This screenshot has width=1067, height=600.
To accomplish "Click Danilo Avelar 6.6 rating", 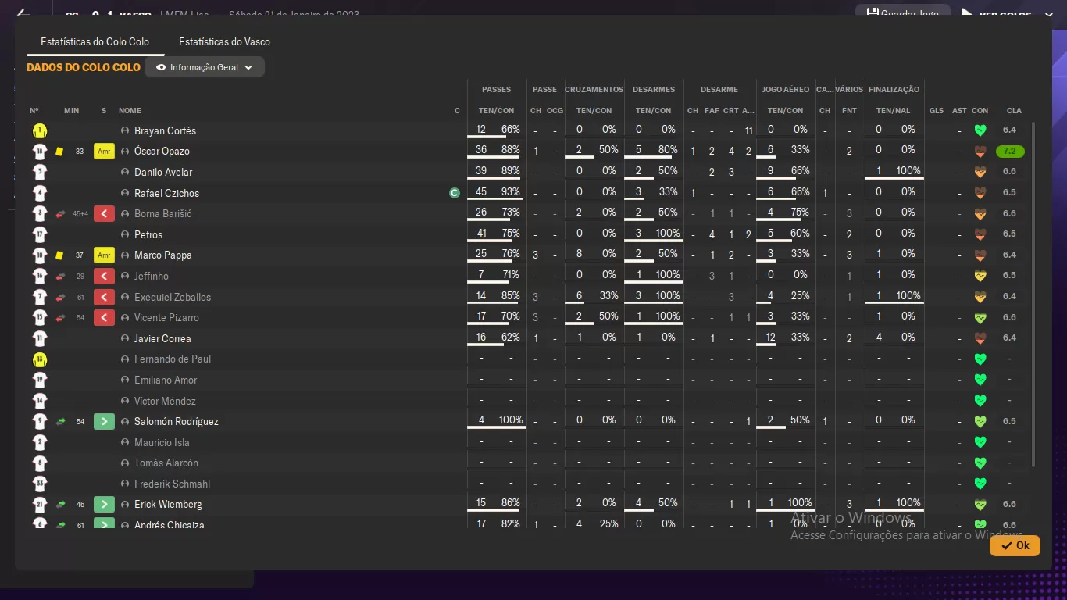I will pos(1009,172).
